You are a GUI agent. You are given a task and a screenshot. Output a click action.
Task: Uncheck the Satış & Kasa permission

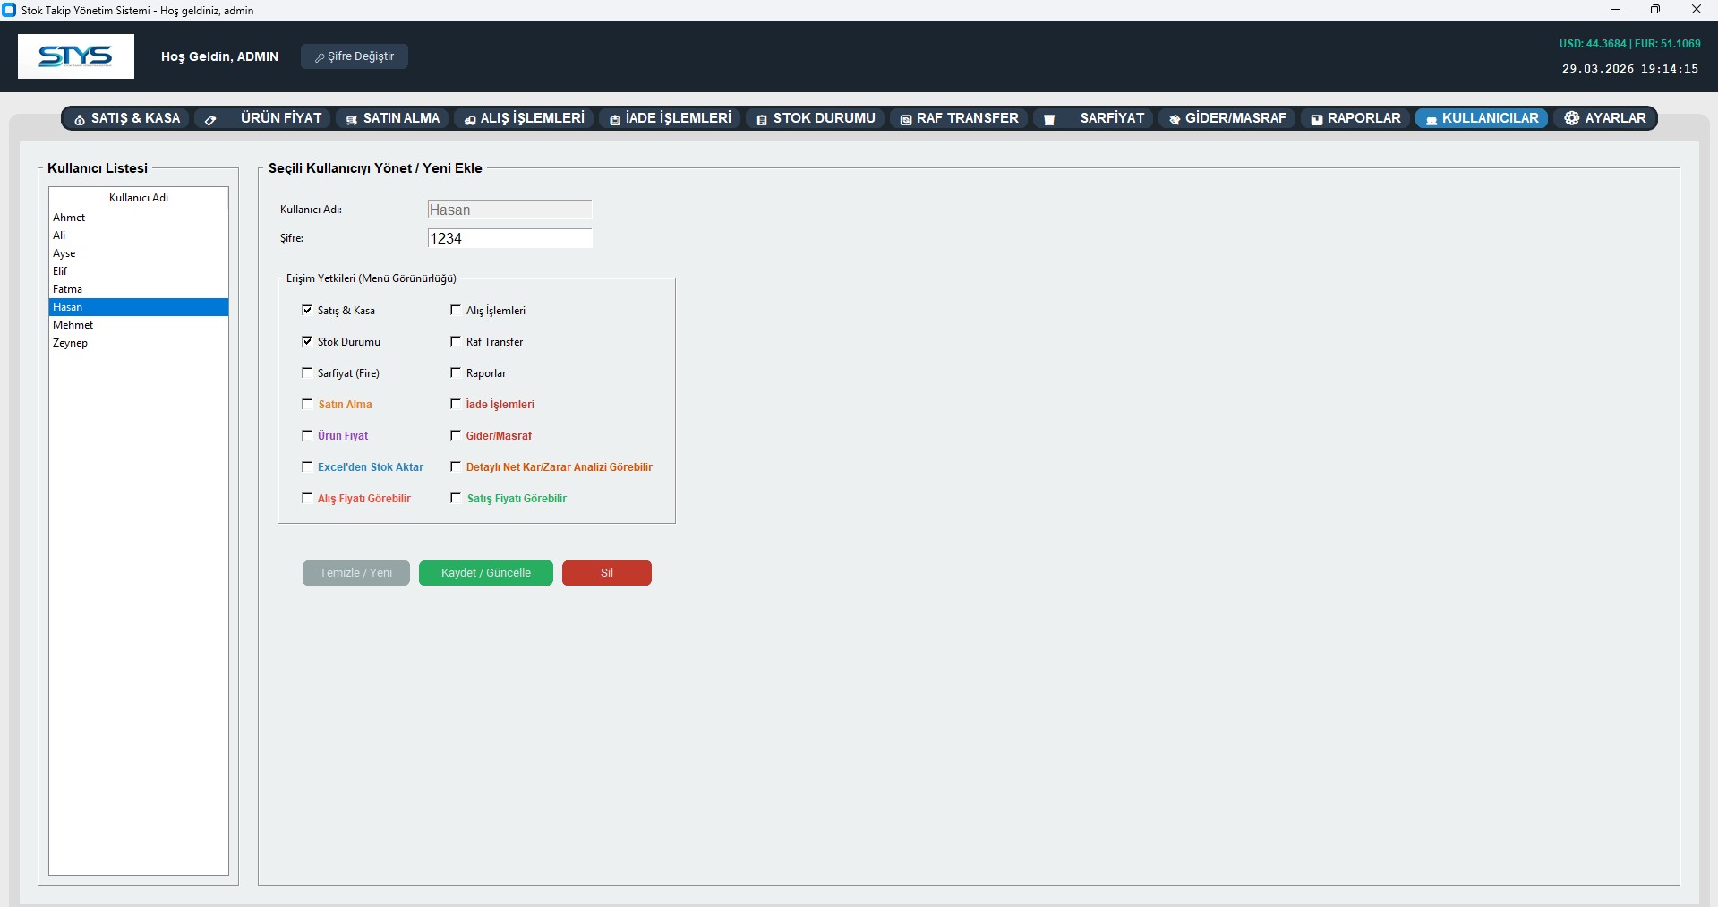click(307, 310)
